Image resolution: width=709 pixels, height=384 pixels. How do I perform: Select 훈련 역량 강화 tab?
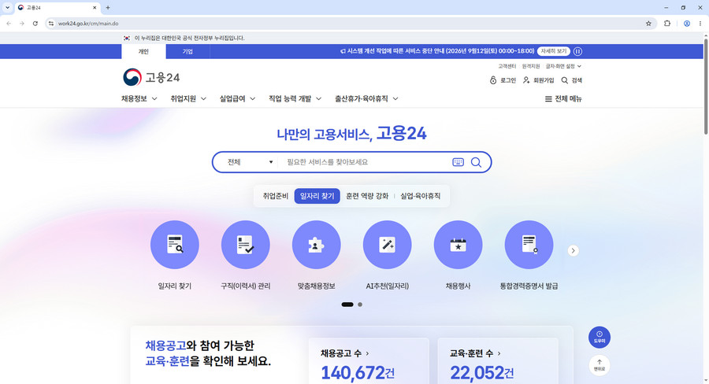pos(367,196)
